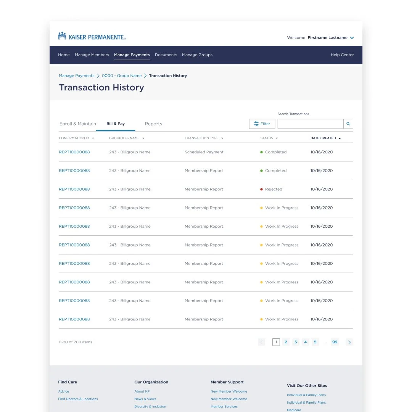Go to page 4 in pagination

(x=305, y=342)
